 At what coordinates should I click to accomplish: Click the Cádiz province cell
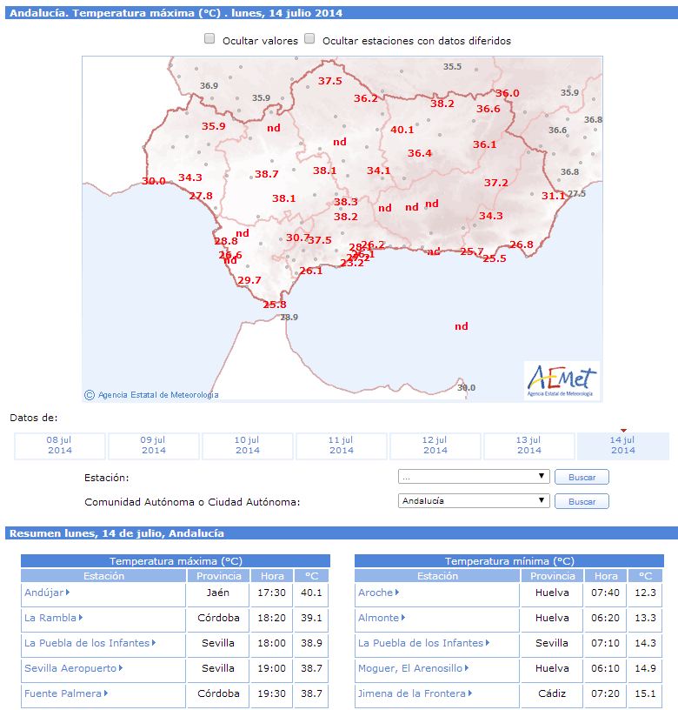pos(552,693)
